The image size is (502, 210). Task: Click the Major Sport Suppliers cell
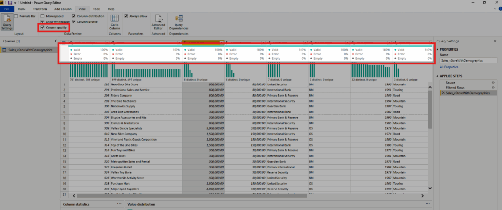tap(146, 189)
